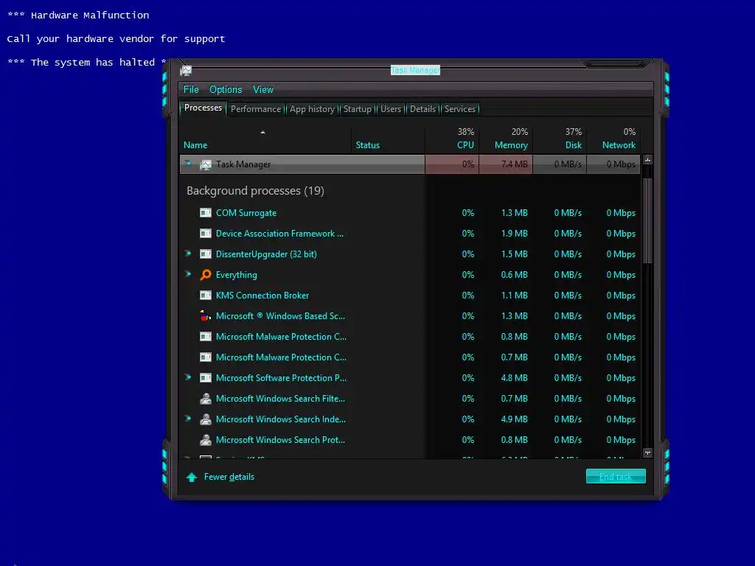Sort processes by Disk column

pos(560,139)
